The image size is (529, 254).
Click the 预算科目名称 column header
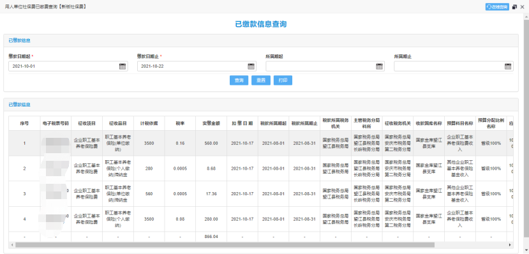click(460, 123)
